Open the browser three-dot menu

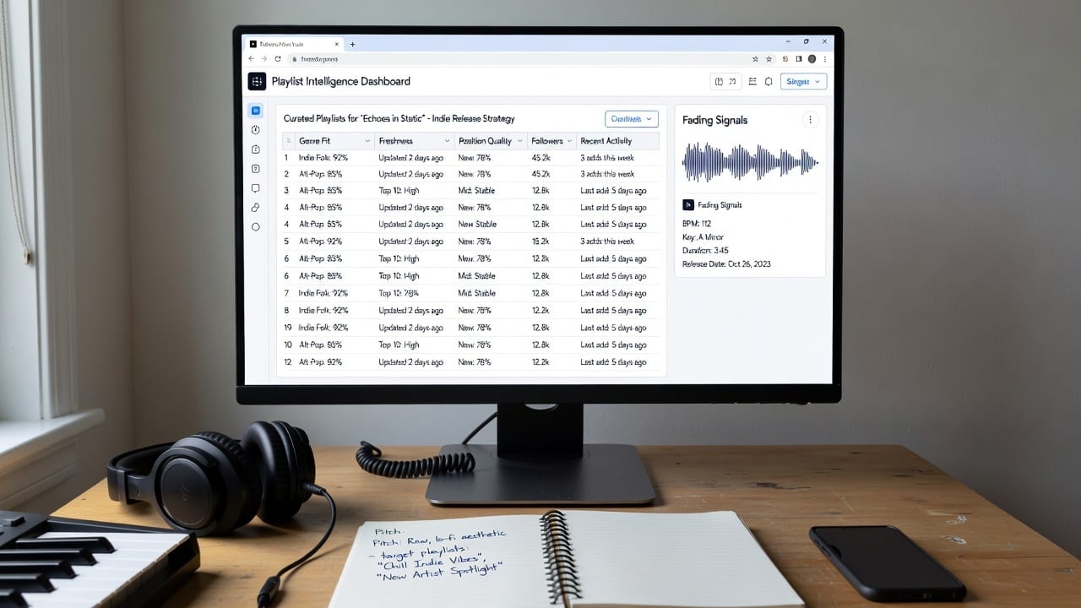(x=825, y=59)
